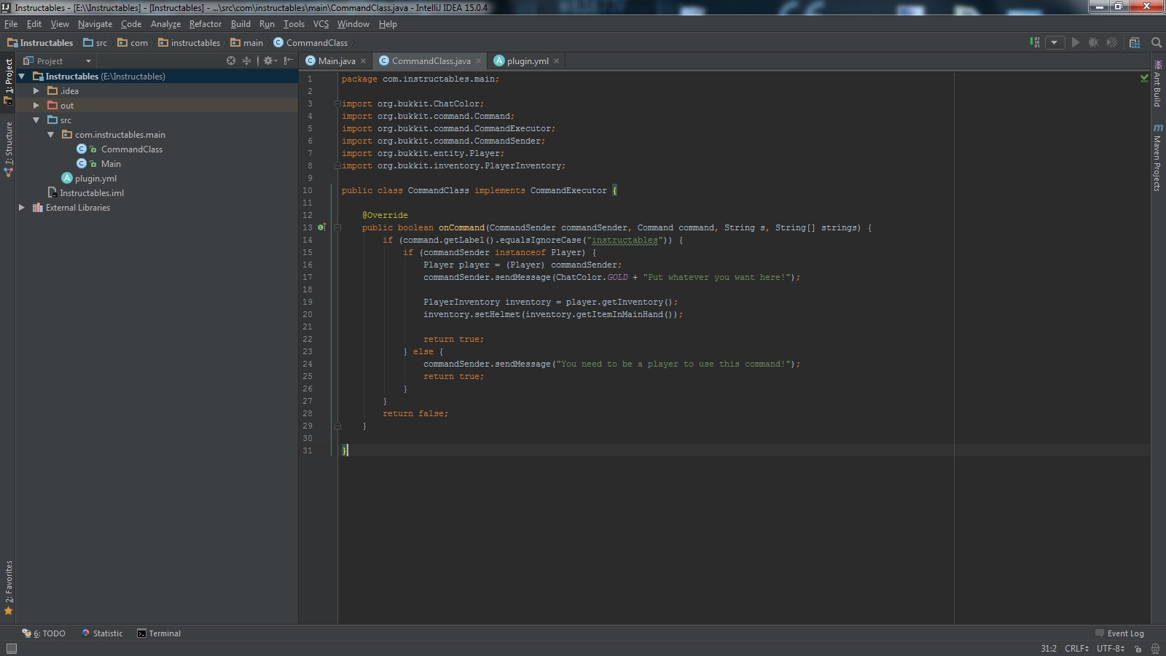Open the Terminal tool window
Screen dimensions: 1166x656
coord(159,633)
